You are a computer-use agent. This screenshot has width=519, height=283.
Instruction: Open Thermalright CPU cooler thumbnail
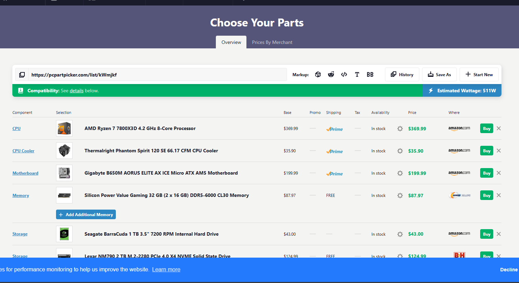coord(64,151)
